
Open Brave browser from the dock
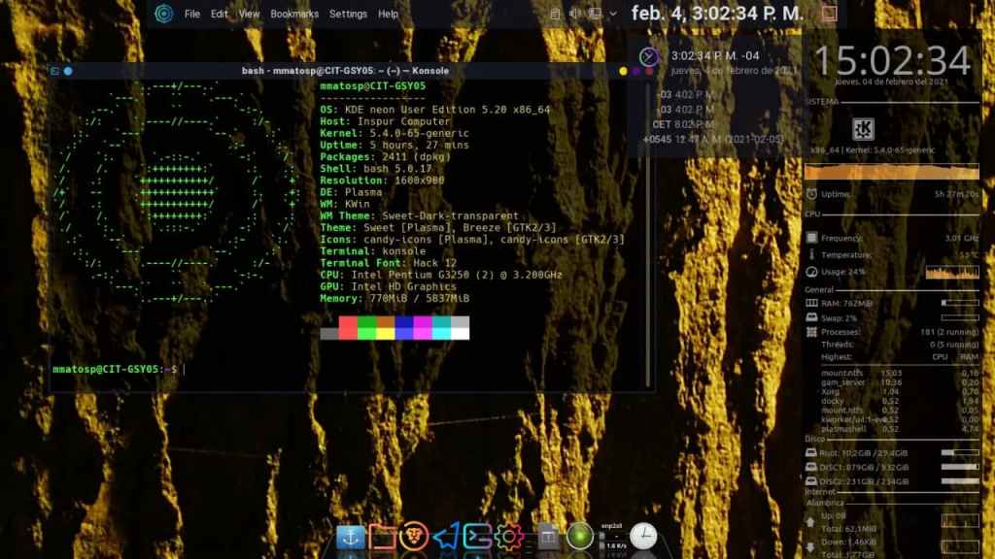point(414,536)
